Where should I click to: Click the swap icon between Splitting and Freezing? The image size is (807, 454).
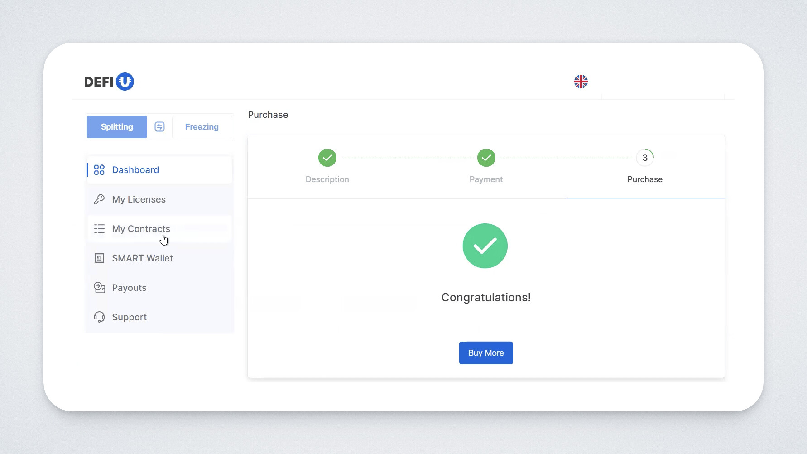tap(159, 127)
